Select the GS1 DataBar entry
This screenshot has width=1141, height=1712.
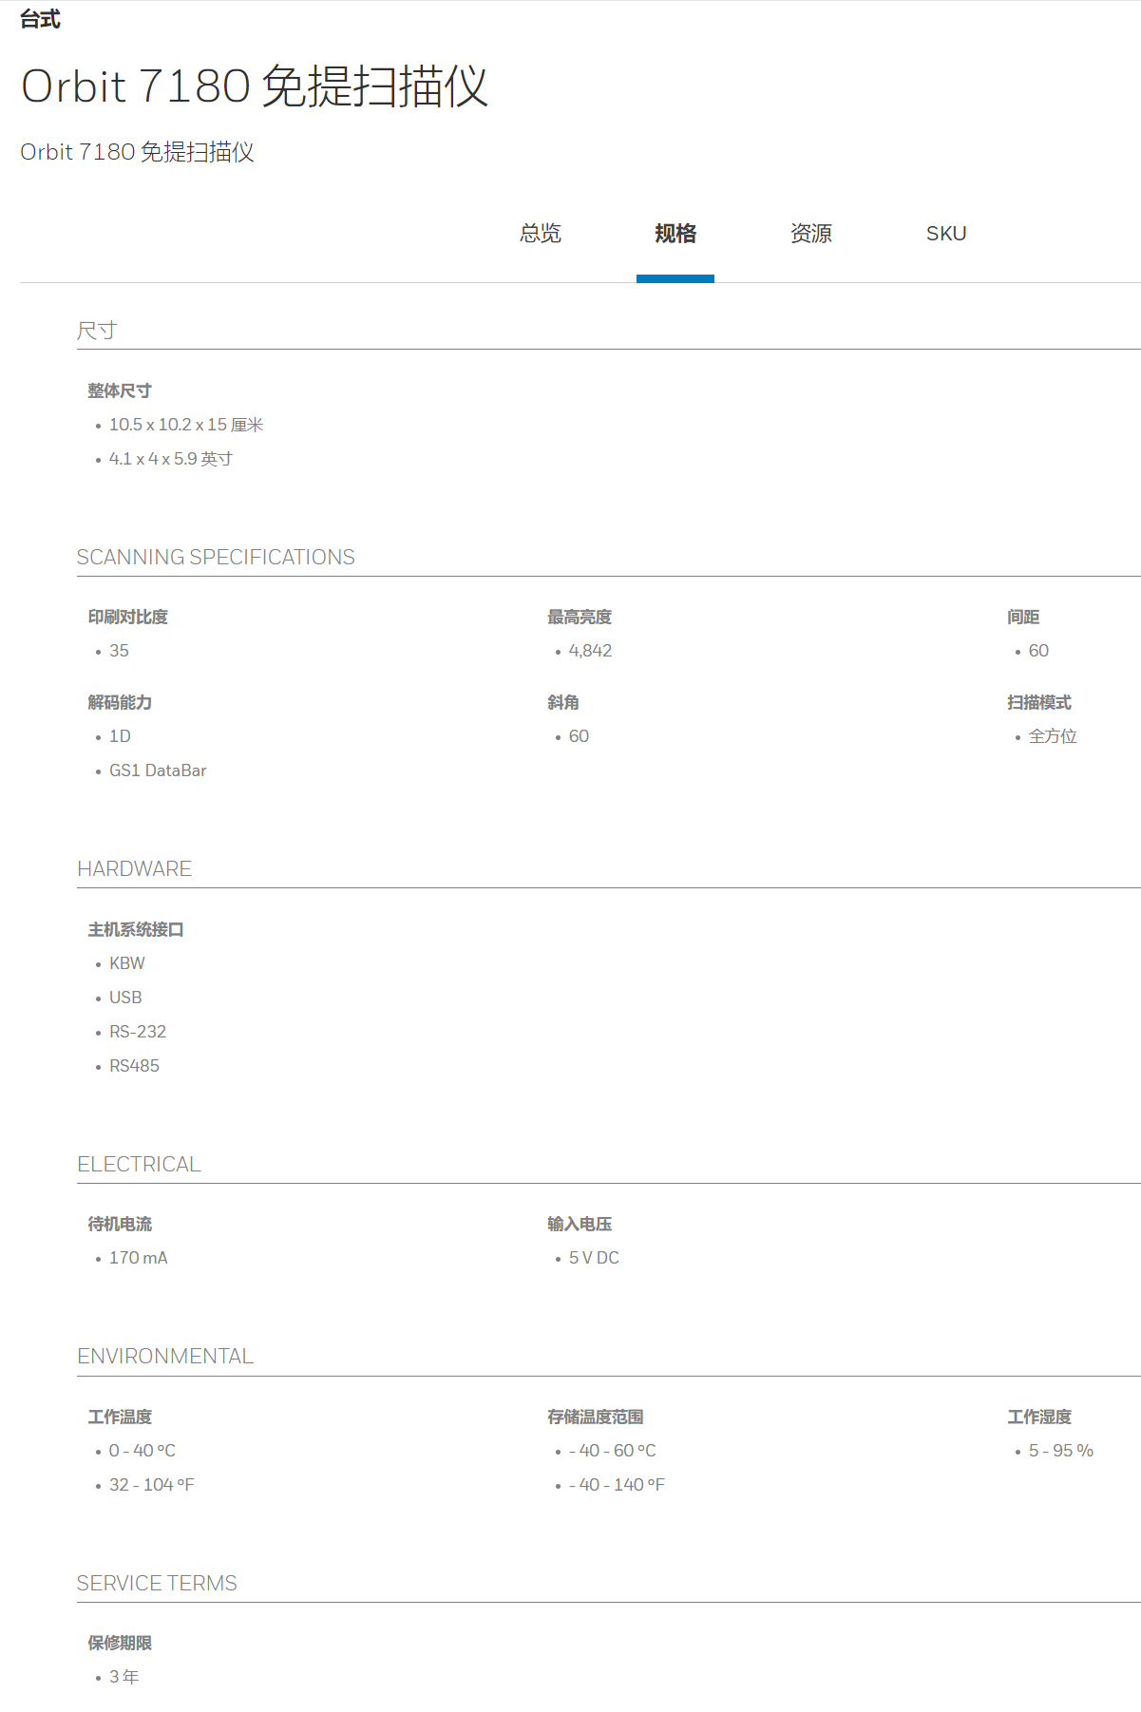158,770
